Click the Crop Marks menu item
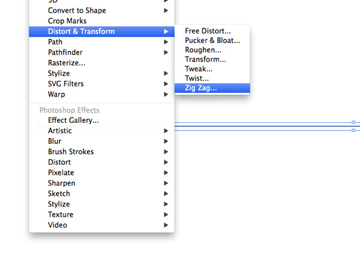 click(x=67, y=21)
